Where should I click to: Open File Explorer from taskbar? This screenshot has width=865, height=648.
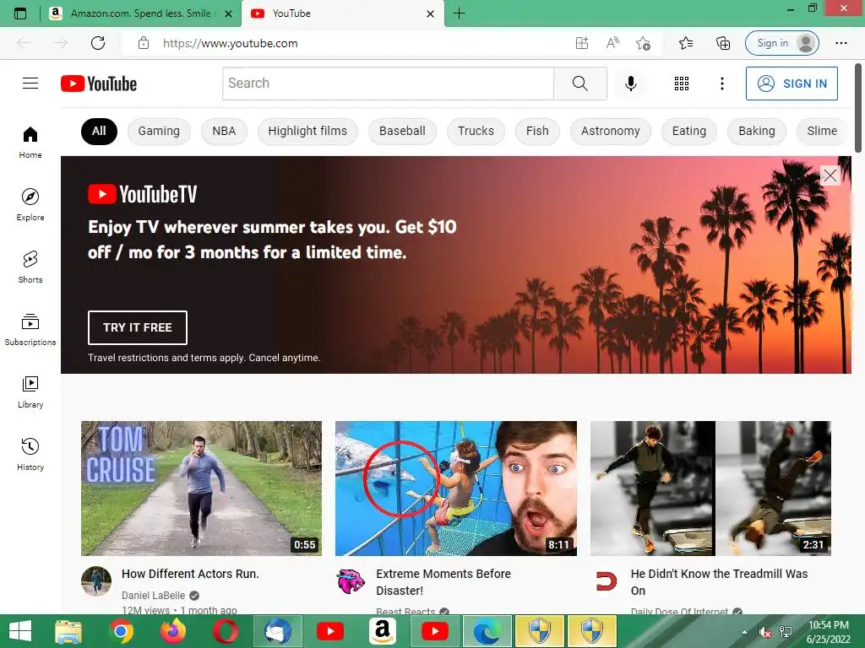(68, 631)
